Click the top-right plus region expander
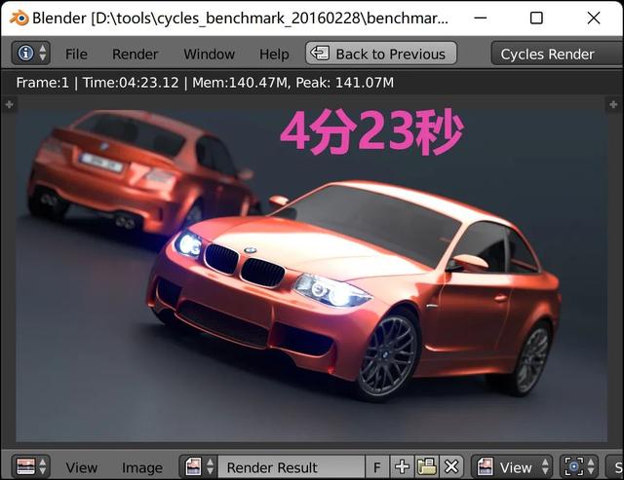Screen dimensions: 624x480 [613, 104]
